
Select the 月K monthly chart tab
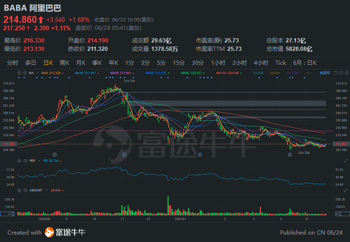(81, 63)
